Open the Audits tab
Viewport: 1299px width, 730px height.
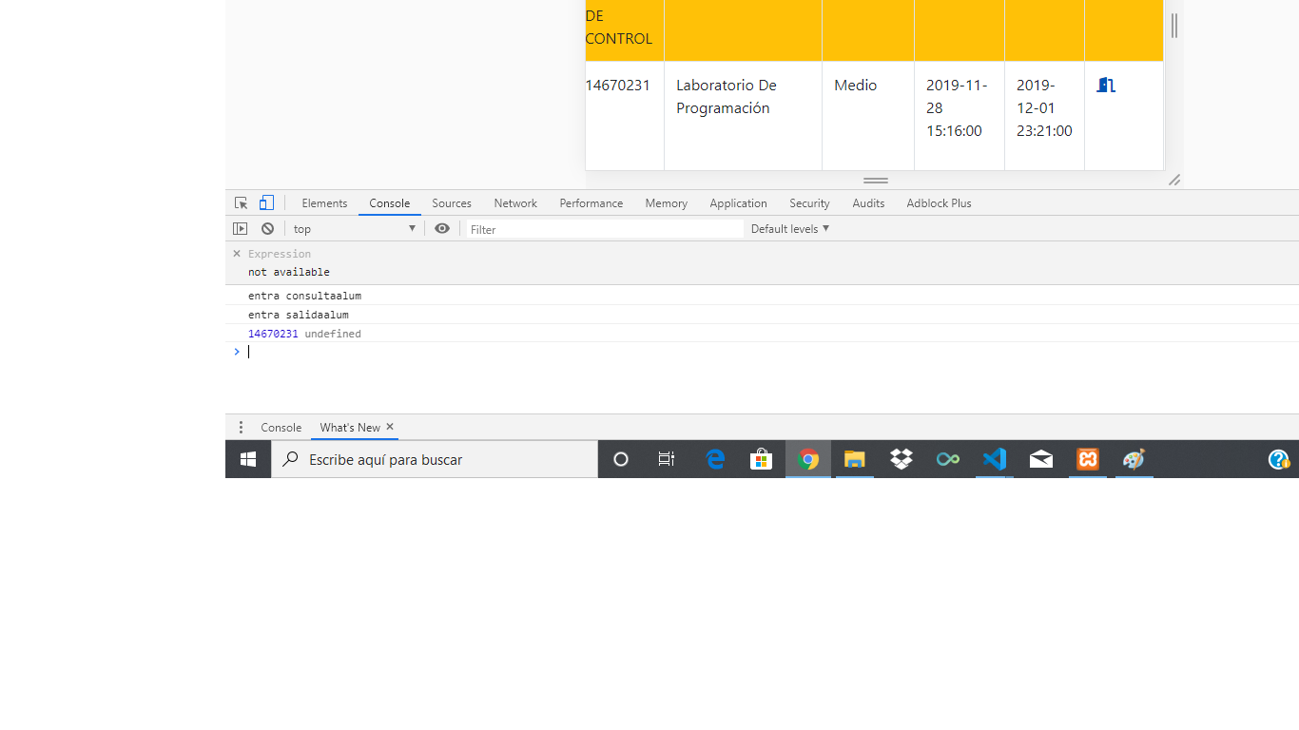coord(868,203)
